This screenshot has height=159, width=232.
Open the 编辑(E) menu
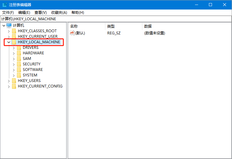pos(24,13)
